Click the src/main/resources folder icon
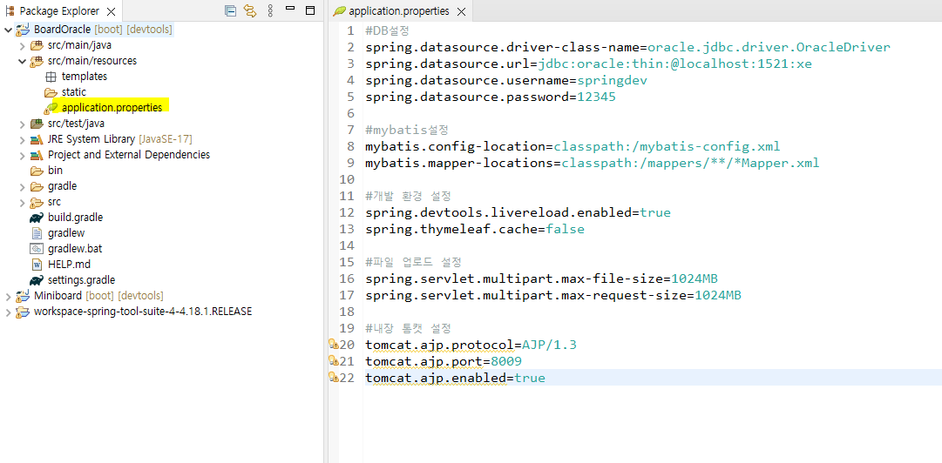 [x=37, y=61]
